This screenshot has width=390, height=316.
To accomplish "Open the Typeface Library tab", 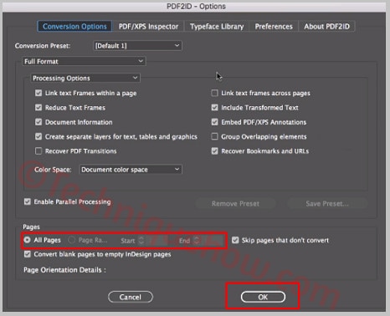I will [x=217, y=27].
